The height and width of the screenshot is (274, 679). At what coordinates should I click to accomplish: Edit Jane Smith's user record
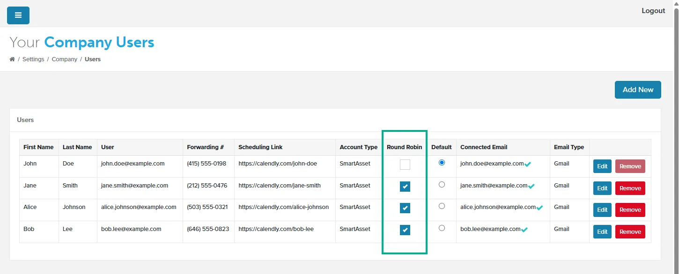click(602, 188)
